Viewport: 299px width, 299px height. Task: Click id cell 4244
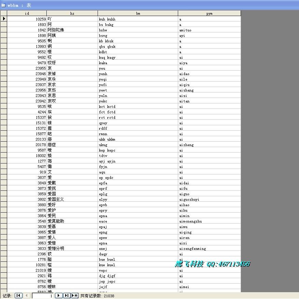pyautogui.click(x=27, y=112)
